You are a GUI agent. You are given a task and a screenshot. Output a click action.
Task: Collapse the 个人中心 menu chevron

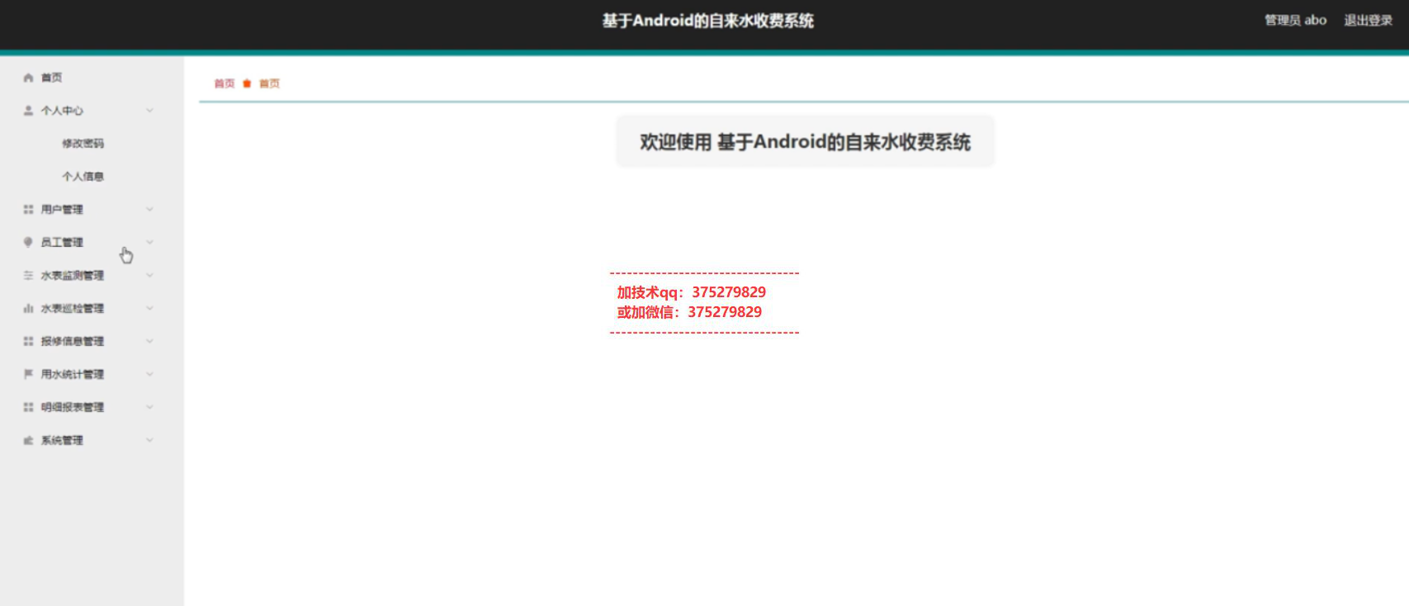(x=149, y=110)
